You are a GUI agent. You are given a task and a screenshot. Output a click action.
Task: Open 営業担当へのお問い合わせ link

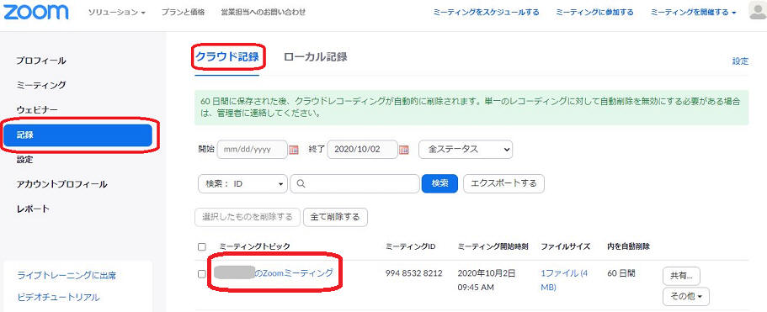[x=264, y=13]
